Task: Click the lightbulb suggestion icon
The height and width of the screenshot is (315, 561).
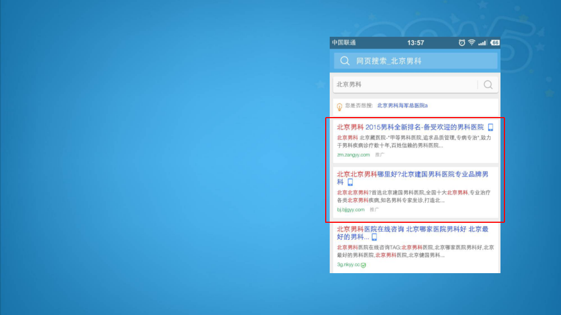Action: click(339, 107)
